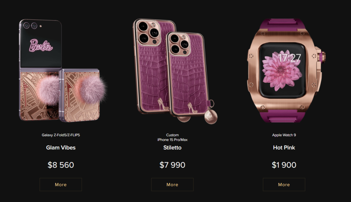Image resolution: width=351 pixels, height=202 pixels.
Task: Click the Custom iPhone 15 Pro/Max label
Action: [172, 137]
